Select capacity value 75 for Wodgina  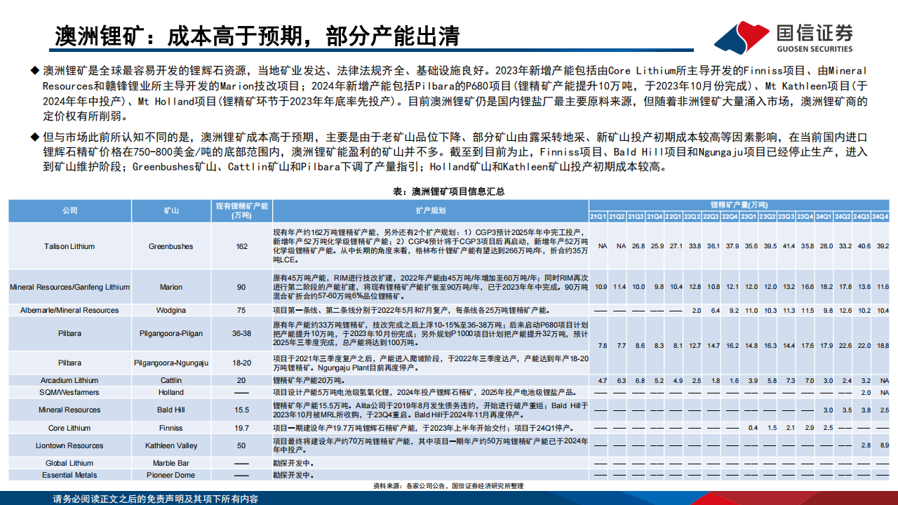pos(242,310)
